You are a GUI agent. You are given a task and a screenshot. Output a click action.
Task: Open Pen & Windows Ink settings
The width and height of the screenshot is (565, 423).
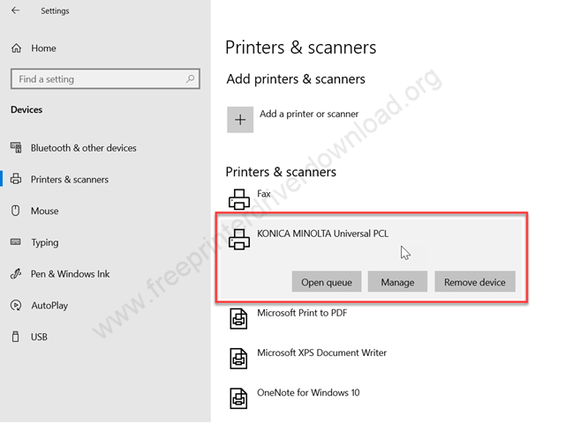pyautogui.click(x=71, y=274)
